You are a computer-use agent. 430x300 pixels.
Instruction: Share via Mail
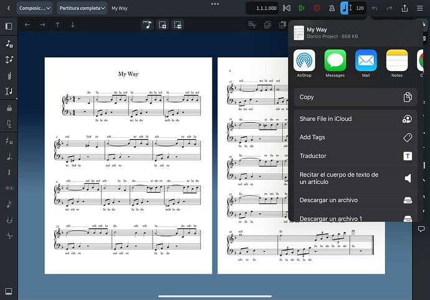366,64
